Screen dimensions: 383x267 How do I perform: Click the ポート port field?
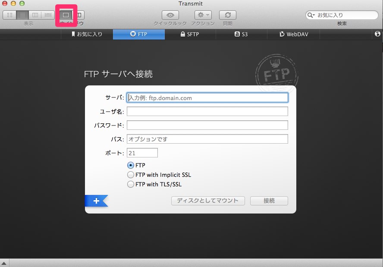point(142,153)
